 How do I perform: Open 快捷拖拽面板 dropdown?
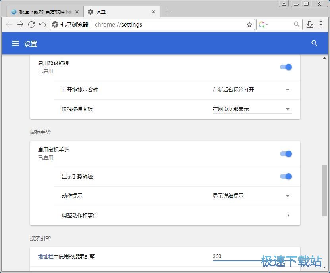[252, 109]
